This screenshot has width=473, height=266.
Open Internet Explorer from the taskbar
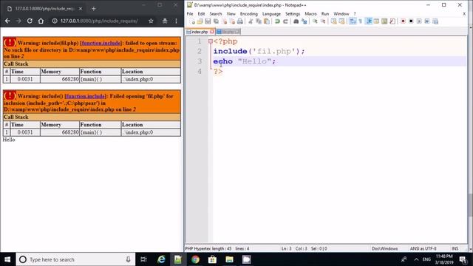pos(161,259)
